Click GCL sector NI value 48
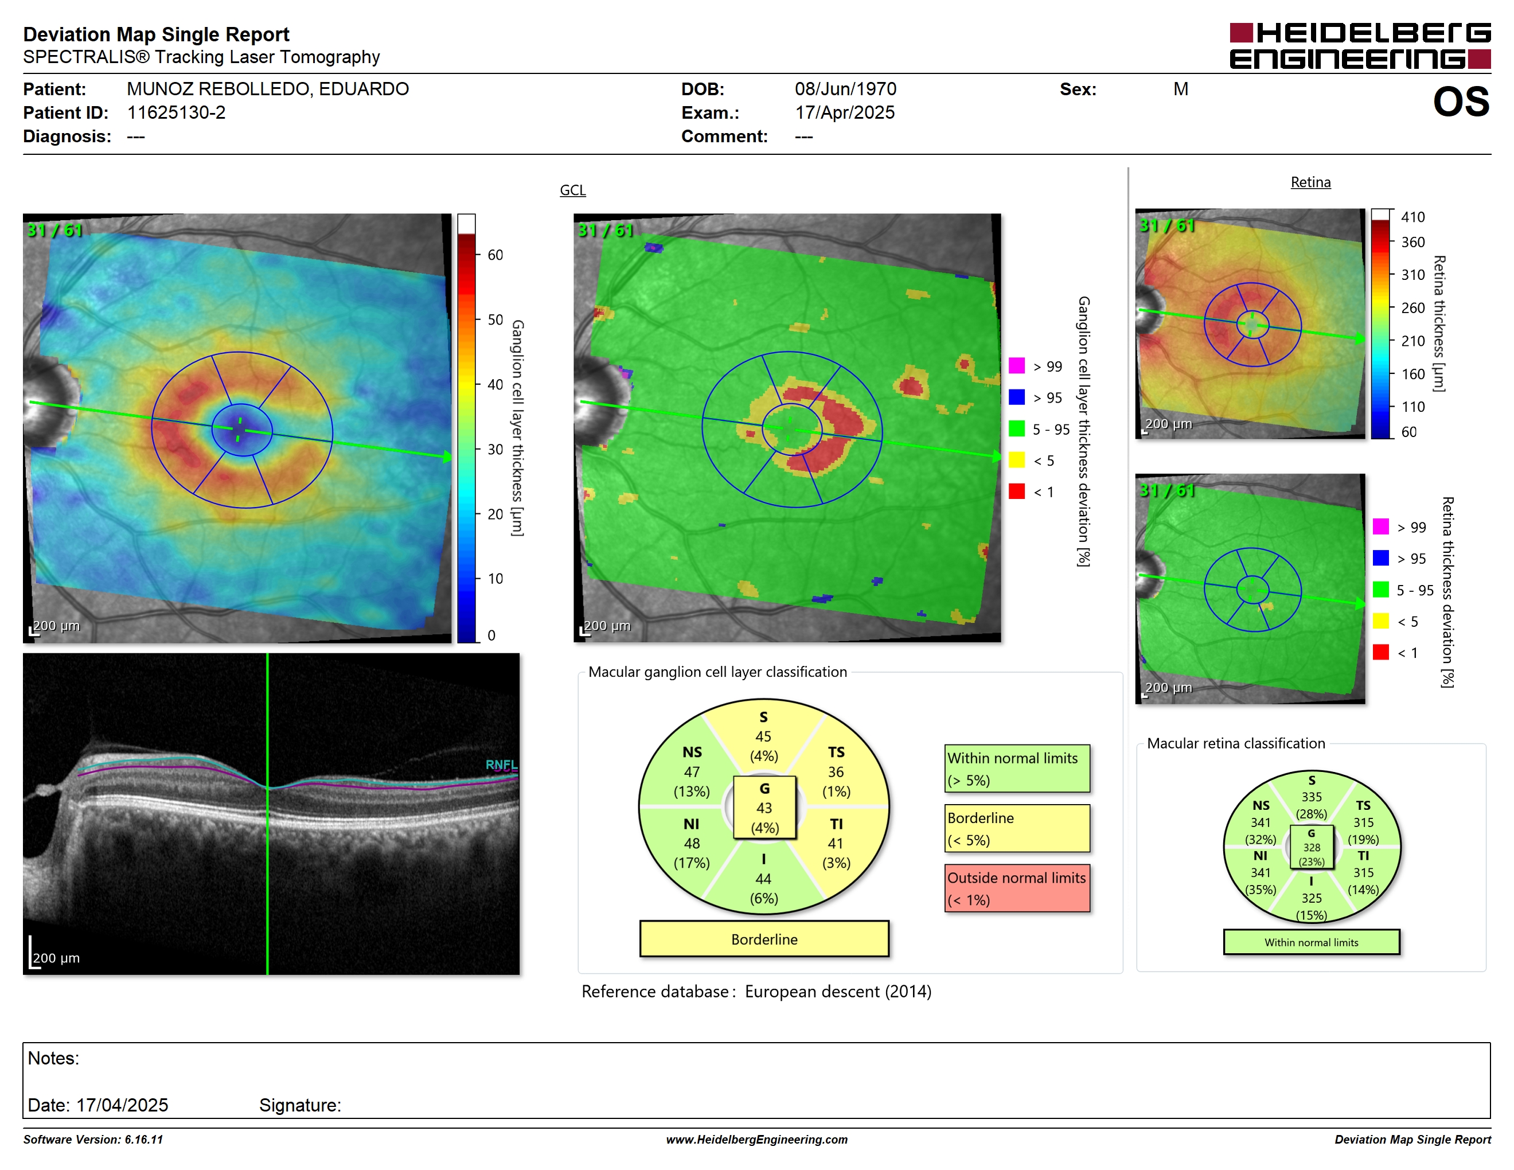This screenshot has width=1514, height=1170. (692, 843)
